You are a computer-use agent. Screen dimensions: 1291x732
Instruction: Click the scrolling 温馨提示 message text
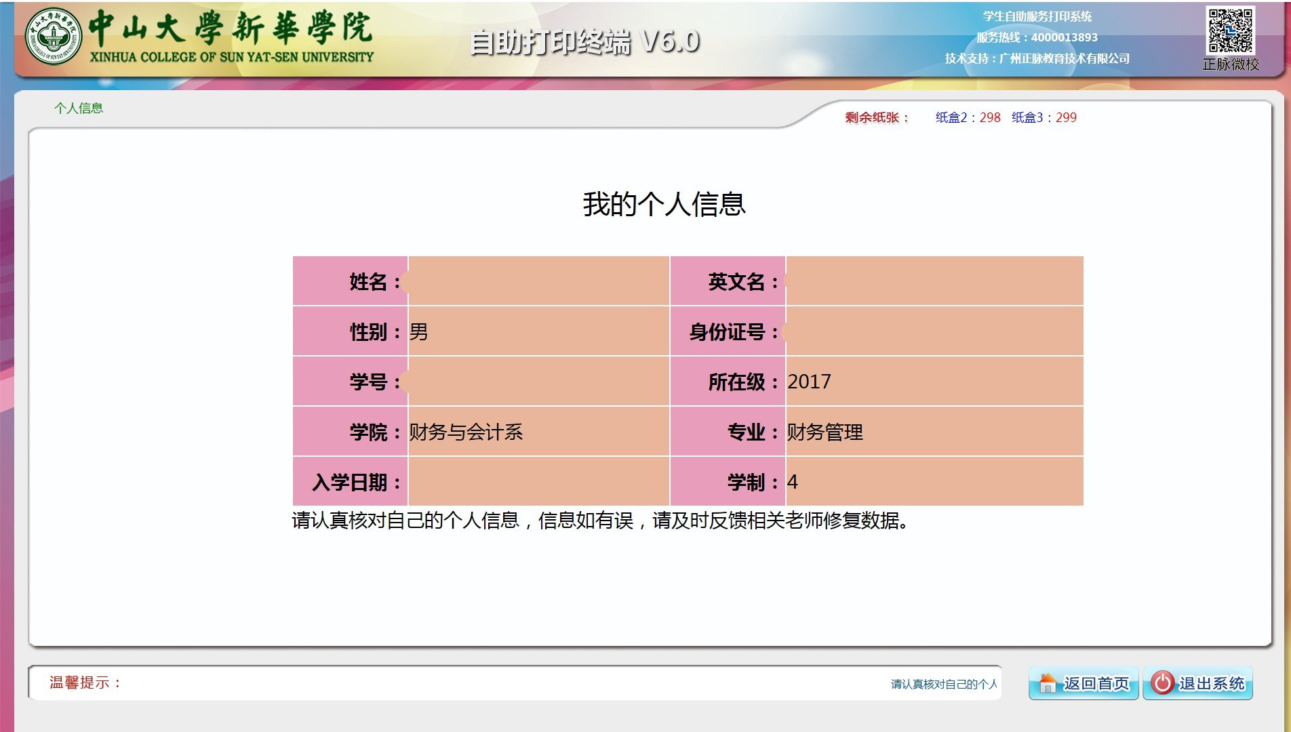pos(943,685)
